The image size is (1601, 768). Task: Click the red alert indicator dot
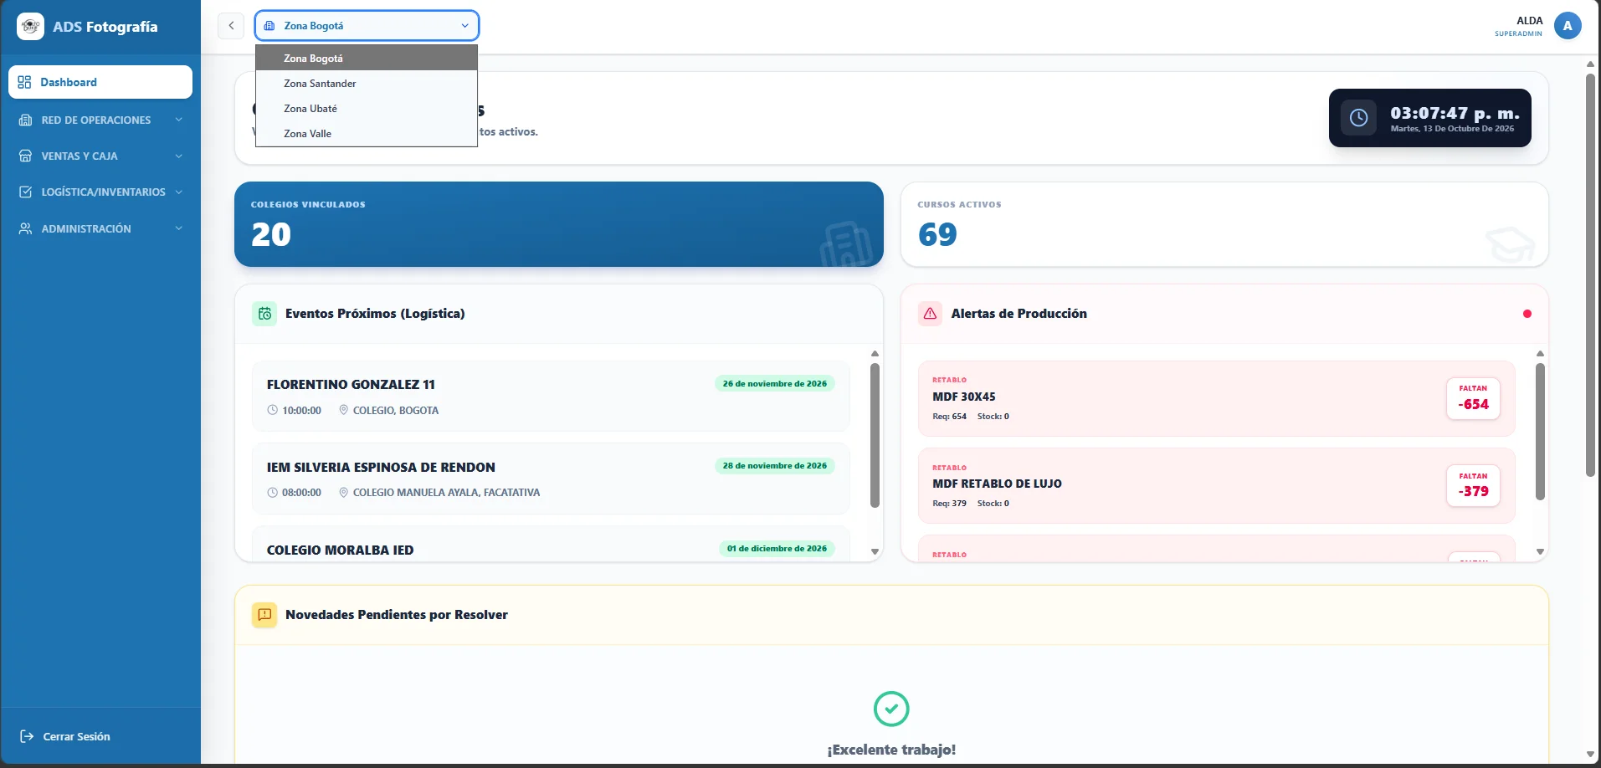[x=1527, y=314]
